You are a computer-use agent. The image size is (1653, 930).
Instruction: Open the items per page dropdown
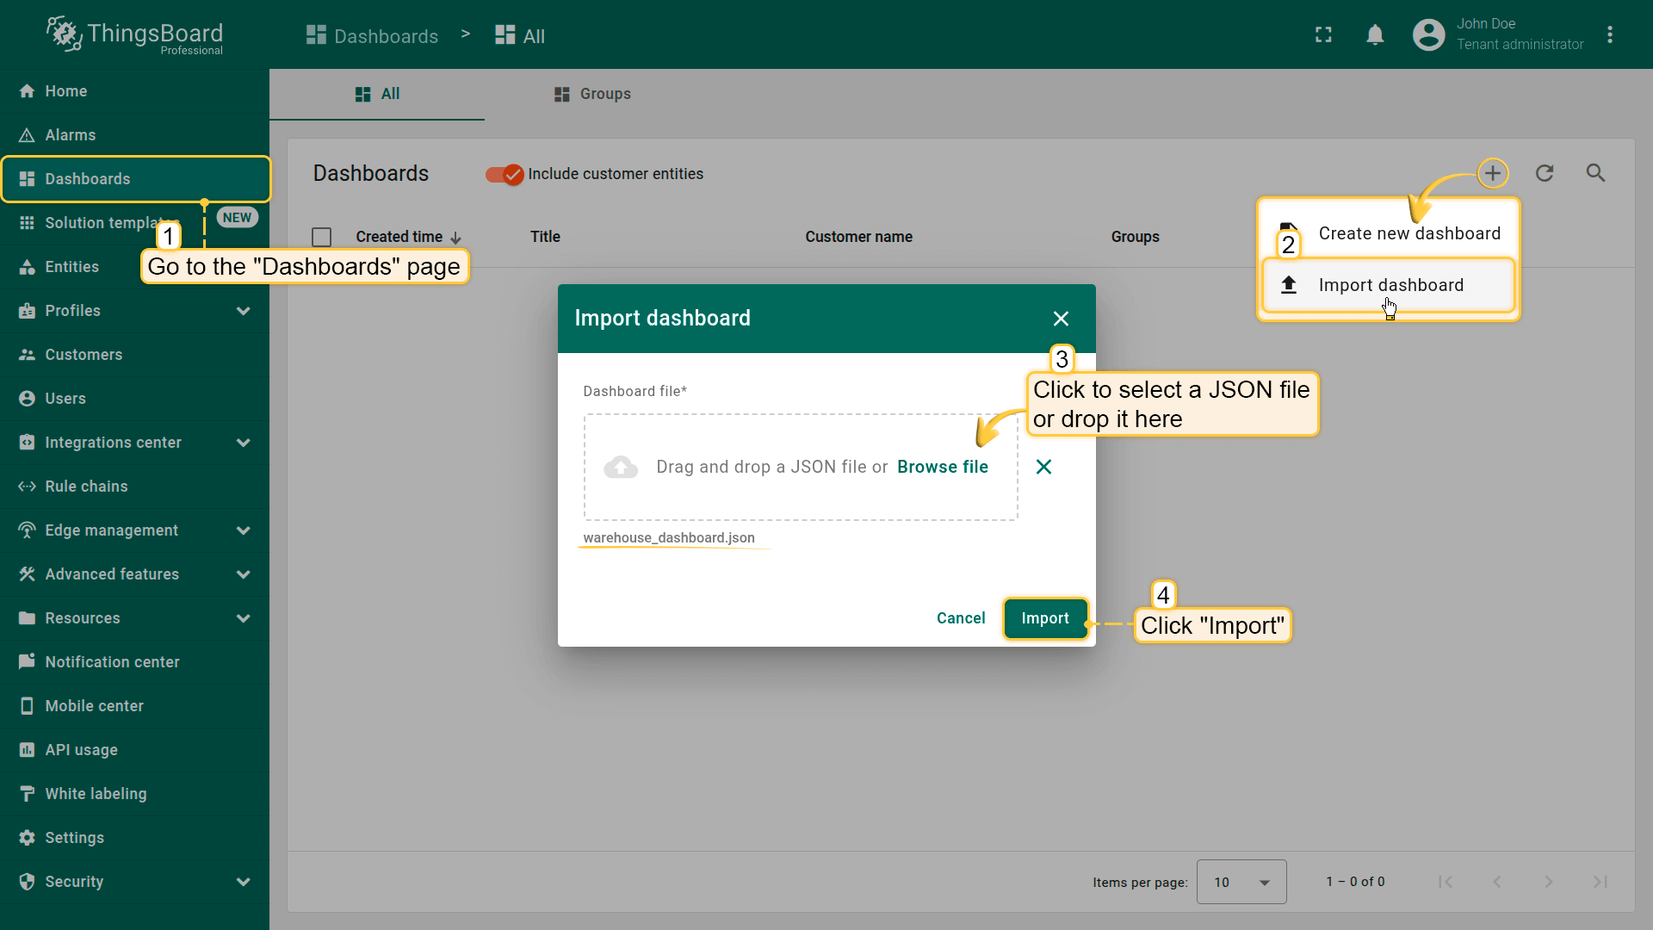coord(1241,882)
